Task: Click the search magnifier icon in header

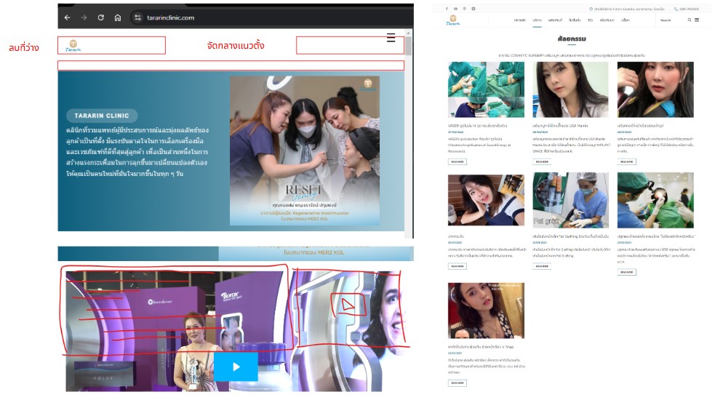Action: coord(690,20)
